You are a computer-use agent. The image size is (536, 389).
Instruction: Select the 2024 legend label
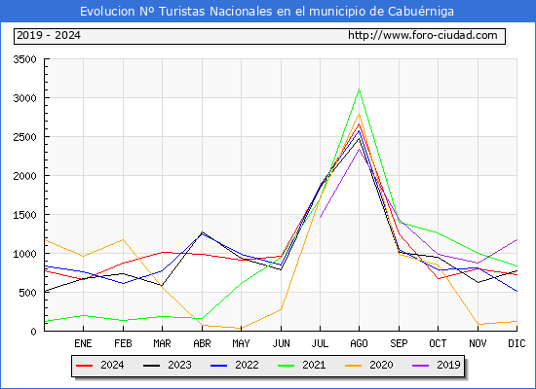112,365
